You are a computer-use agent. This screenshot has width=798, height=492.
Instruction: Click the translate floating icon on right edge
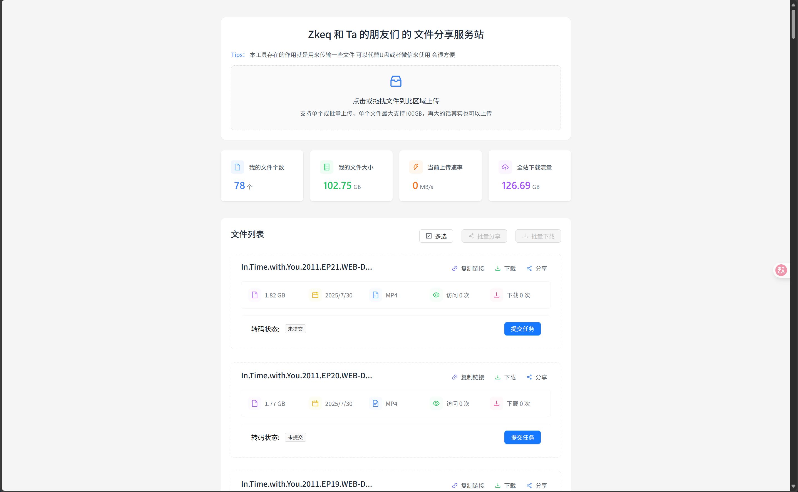[781, 270]
